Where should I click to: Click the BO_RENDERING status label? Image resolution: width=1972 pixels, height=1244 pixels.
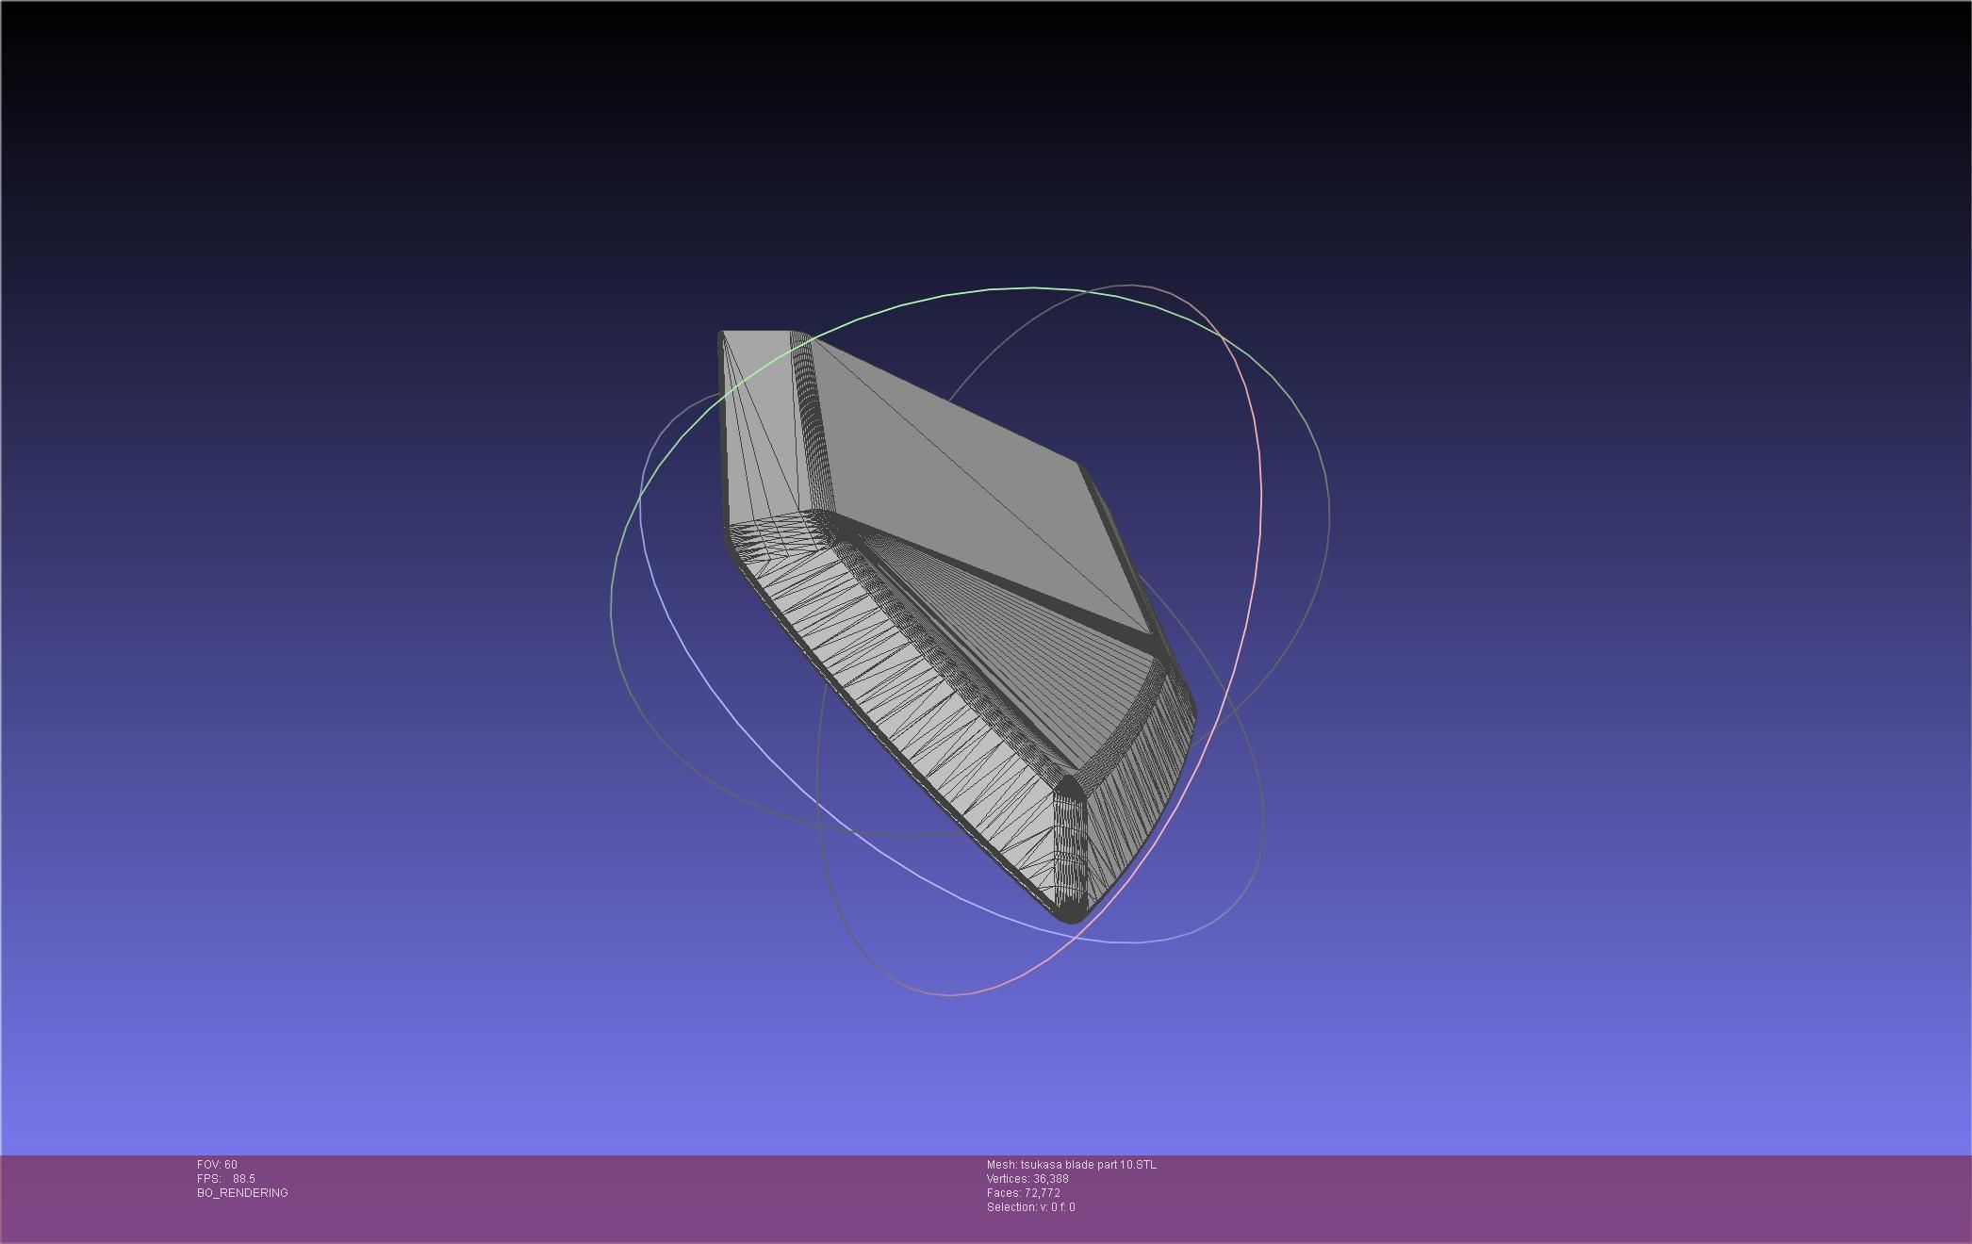pos(242,1193)
